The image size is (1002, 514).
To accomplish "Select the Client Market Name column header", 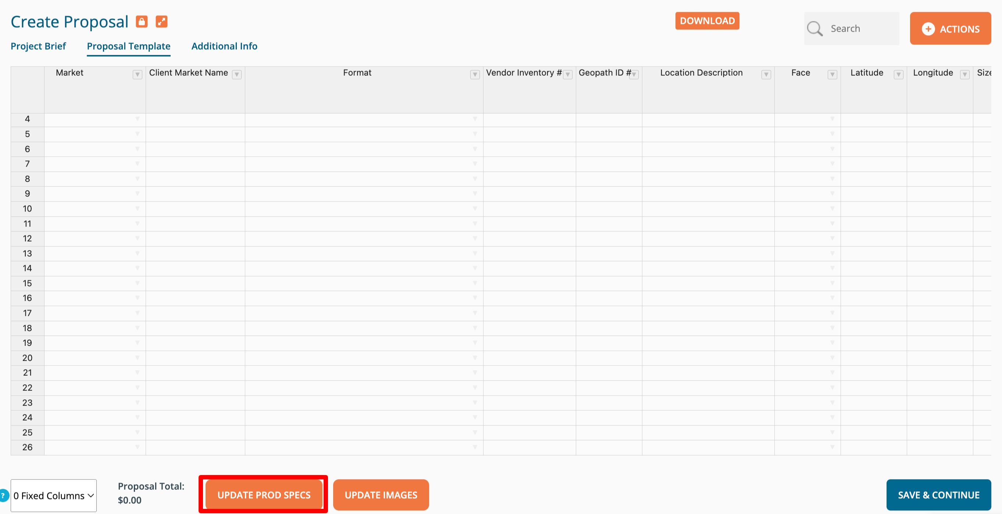I will [x=195, y=90].
